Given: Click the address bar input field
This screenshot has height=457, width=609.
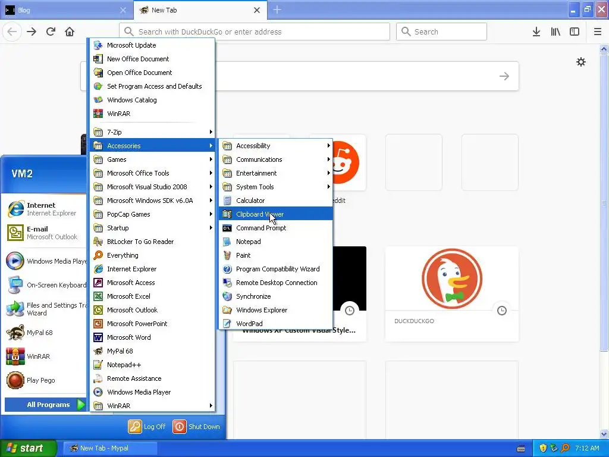Looking at the screenshot, I should (255, 32).
